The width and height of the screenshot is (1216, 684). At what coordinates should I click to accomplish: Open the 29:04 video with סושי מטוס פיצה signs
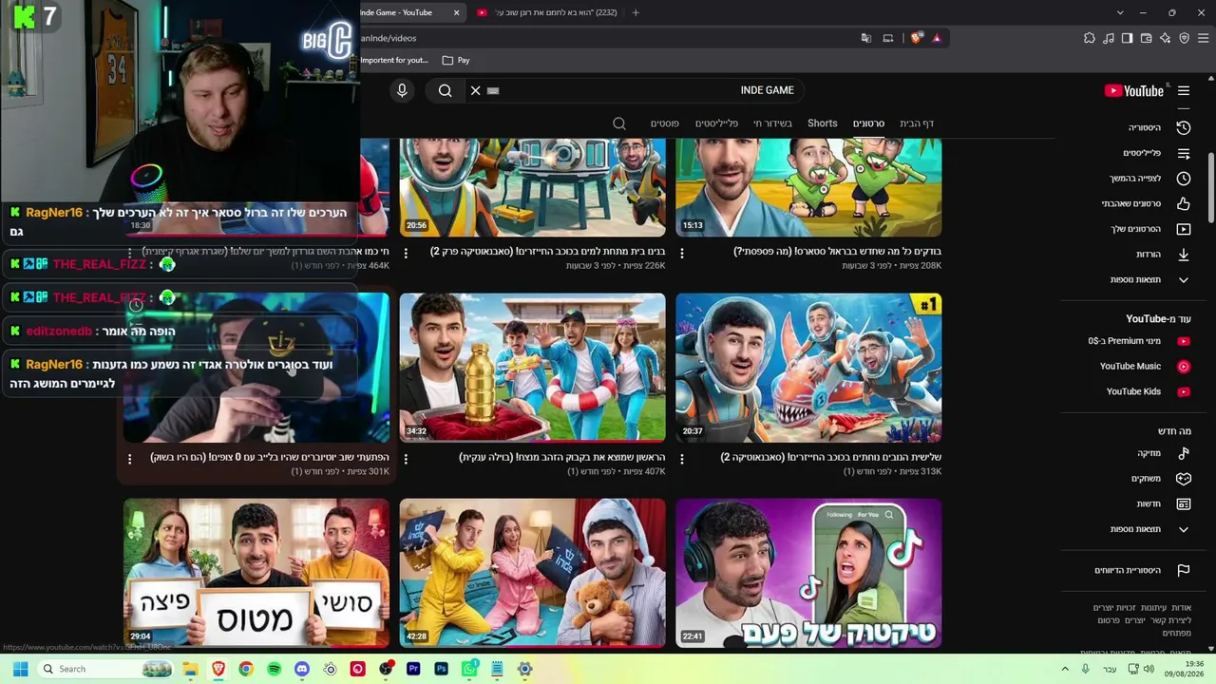[256, 573]
